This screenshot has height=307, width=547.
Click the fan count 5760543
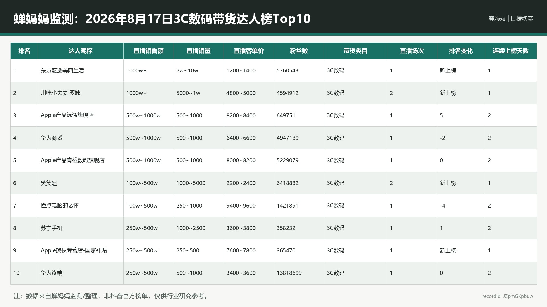(x=287, y=70)
